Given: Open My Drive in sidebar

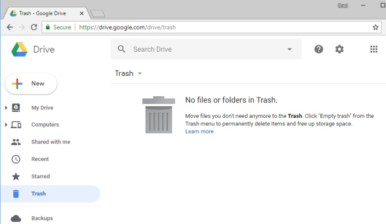Looking at the screenshot, I should [42, 107].
